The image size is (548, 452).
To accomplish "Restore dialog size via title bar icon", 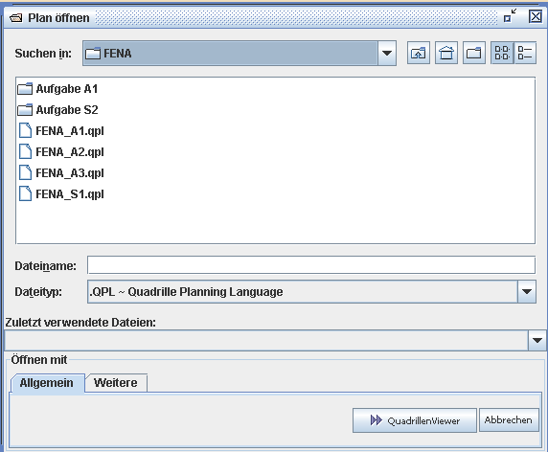I will pos(510,16).
